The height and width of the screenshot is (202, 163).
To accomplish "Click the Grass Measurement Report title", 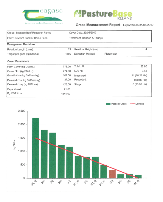I will pyautogui.click(x=98, y=25).
